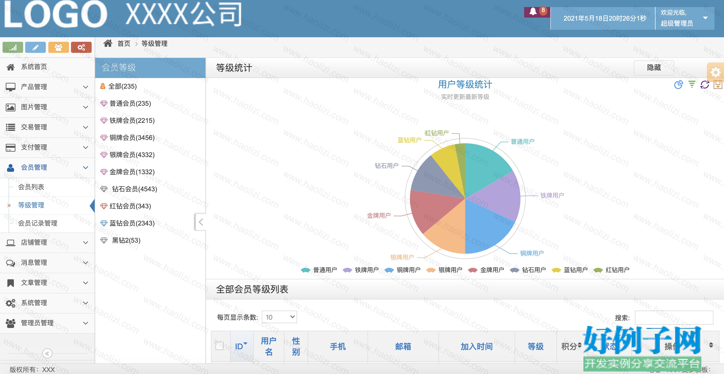The width and height of the screenshot is (724, 374).
Task: Expand 文章管理 menu chevron
Action: 86,283
